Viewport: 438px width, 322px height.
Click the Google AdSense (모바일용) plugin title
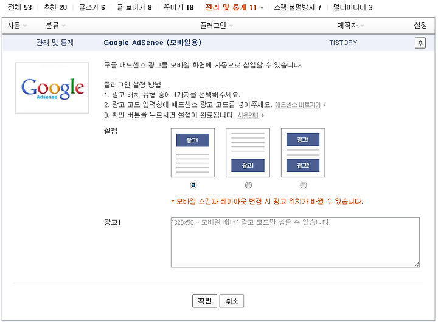[153, 43]
